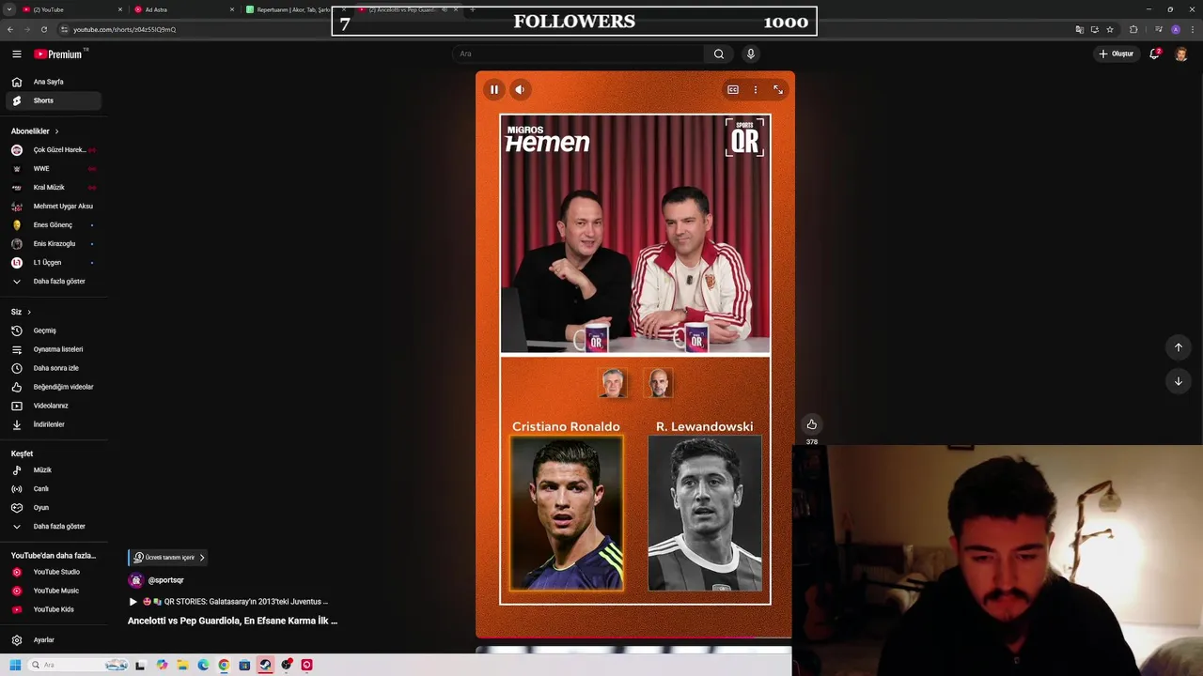The image size is (1203, 676).
Task: Open the Çok Güzel Hareketler subscription
Action: click(x=54, y=150)
